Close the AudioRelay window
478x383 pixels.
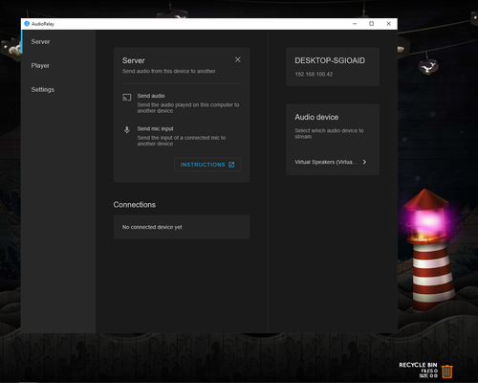click(x=389, y=24)
